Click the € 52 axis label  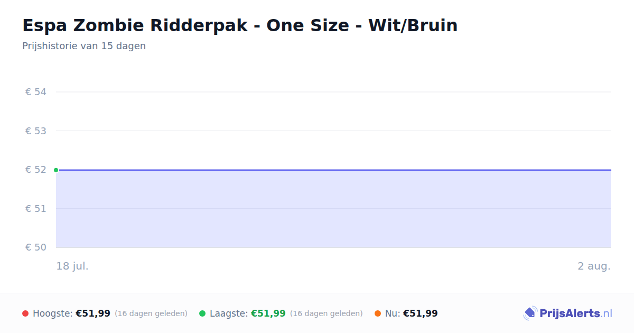click(x=36, y=170)
